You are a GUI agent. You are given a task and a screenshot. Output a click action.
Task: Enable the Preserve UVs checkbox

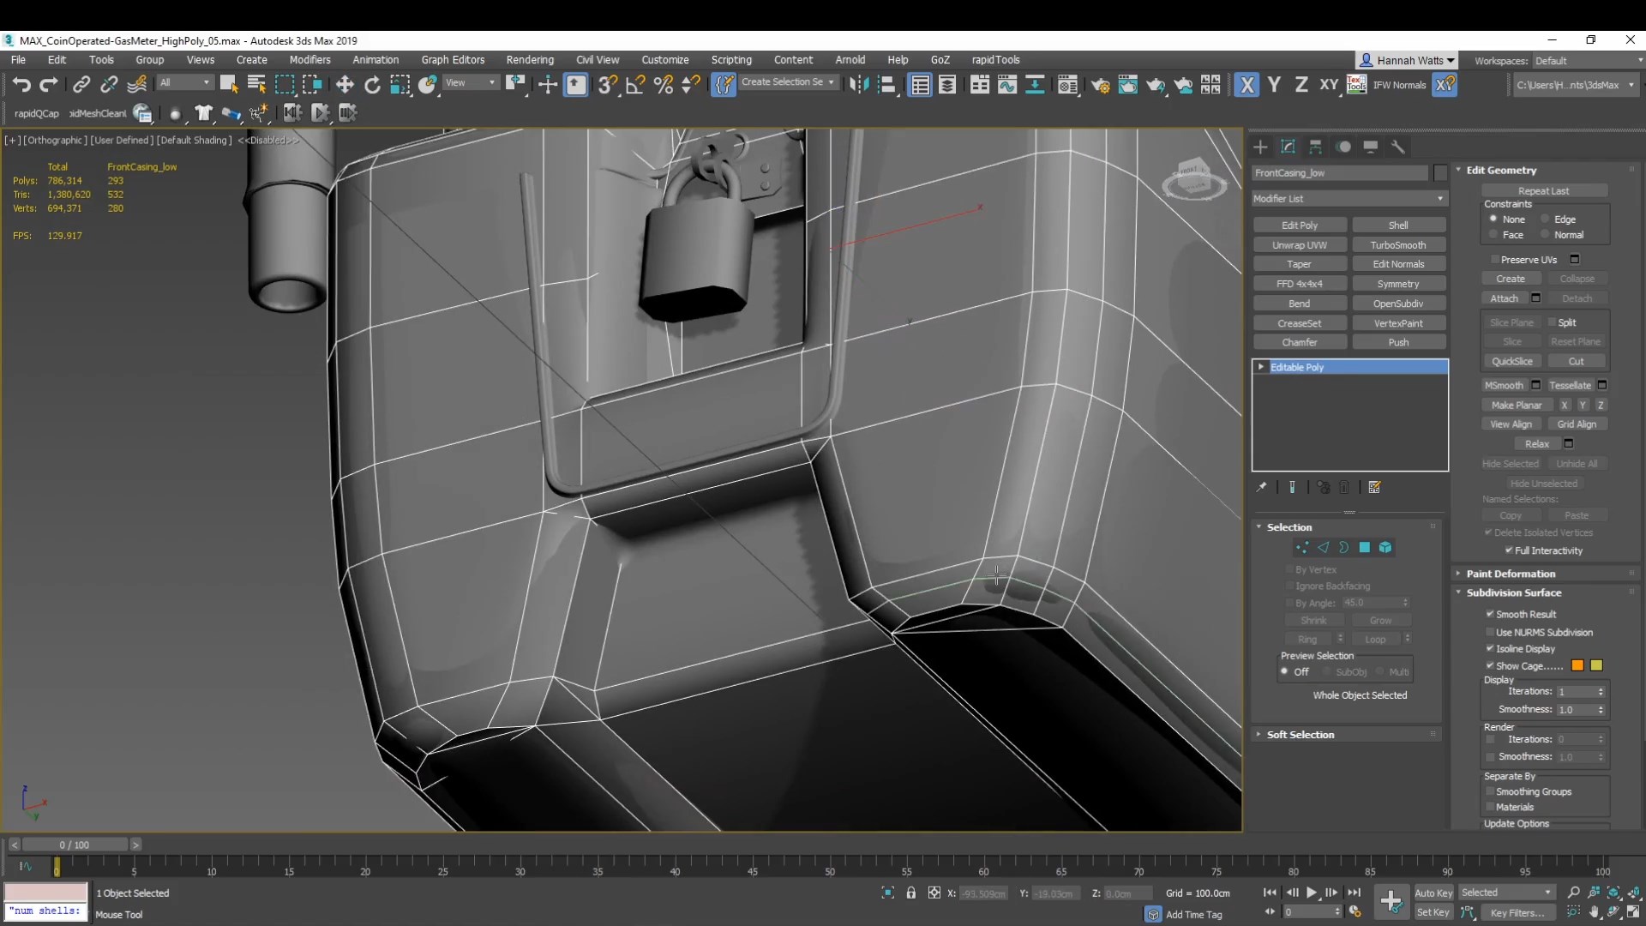1495,260
